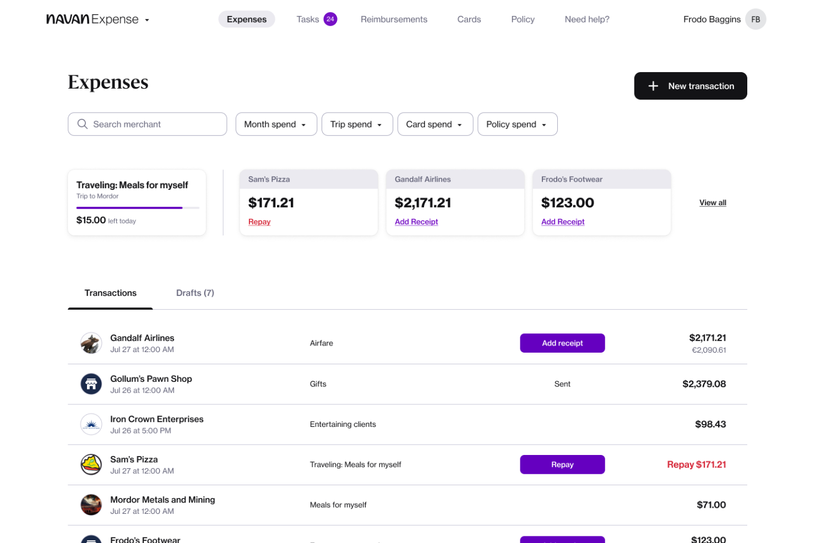
Task: Click the Meals for myself category in Mordor row
Action: coord(338,505)
